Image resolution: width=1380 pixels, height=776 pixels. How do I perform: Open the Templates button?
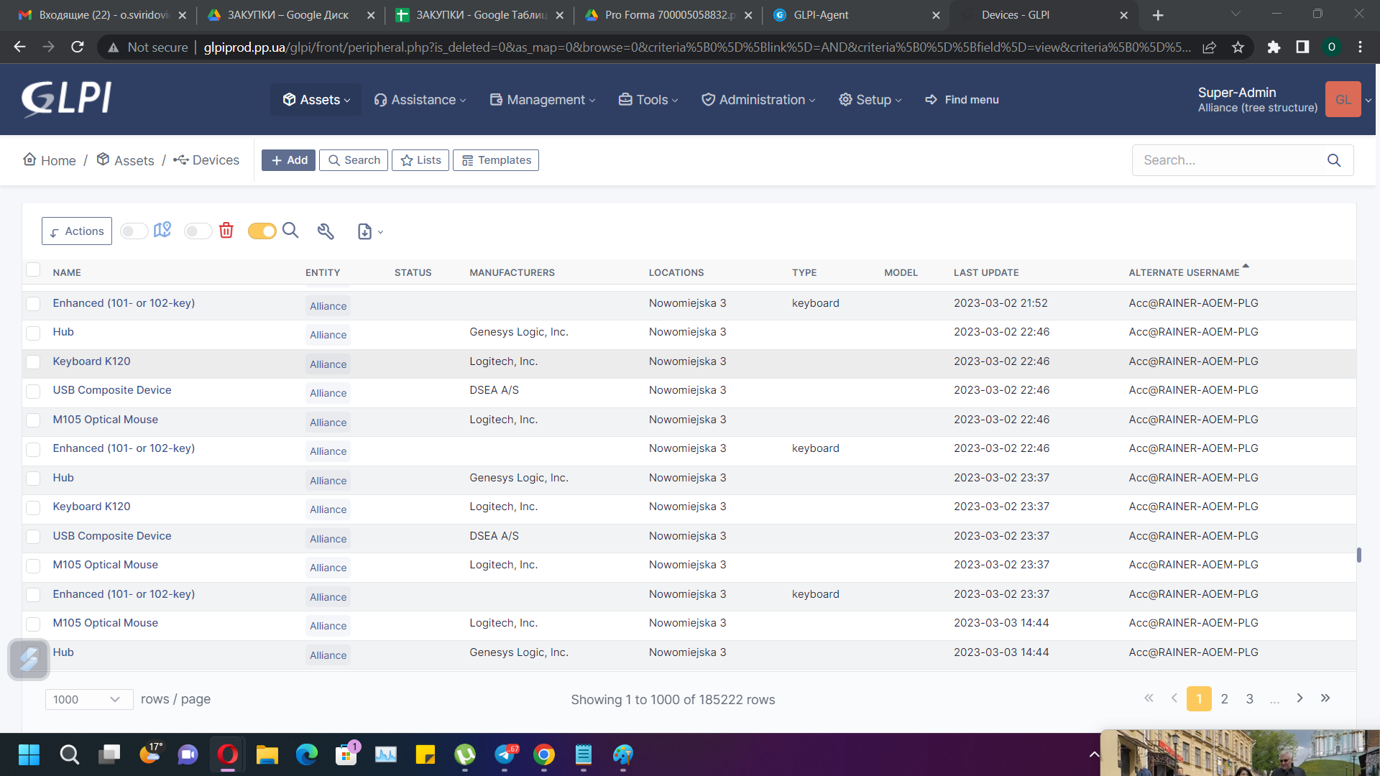point(496,160)
